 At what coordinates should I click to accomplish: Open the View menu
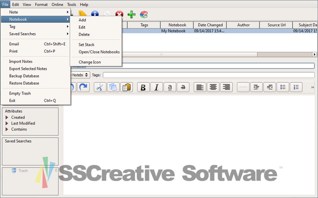(x=27, y=4)
